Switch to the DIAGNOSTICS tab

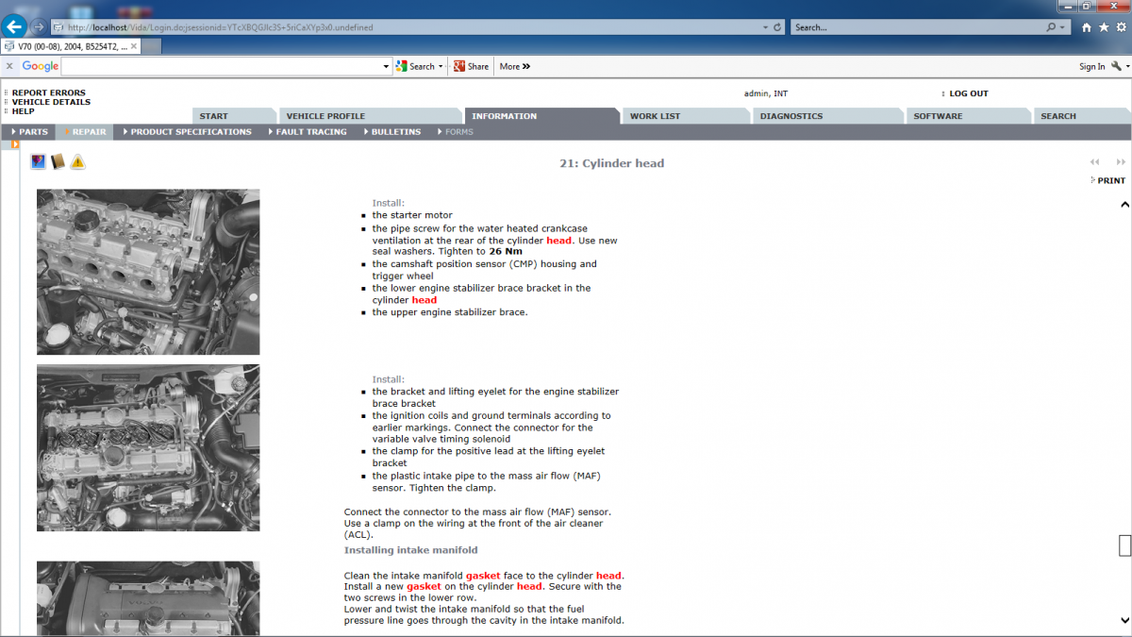[x=790, y=115]
